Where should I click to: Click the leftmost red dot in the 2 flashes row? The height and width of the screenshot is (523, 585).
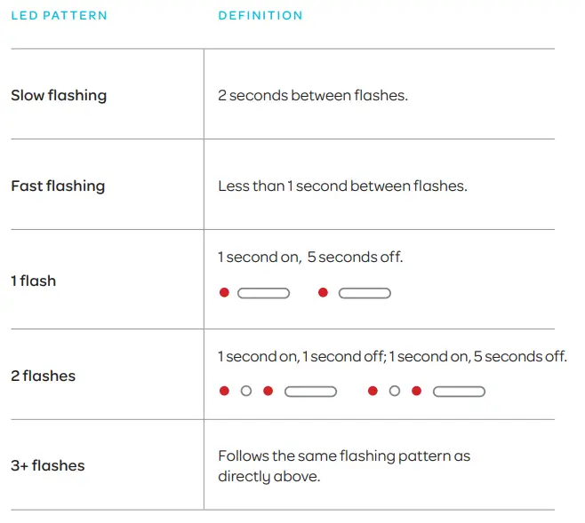pyautogui.click(x=224, y=391)
